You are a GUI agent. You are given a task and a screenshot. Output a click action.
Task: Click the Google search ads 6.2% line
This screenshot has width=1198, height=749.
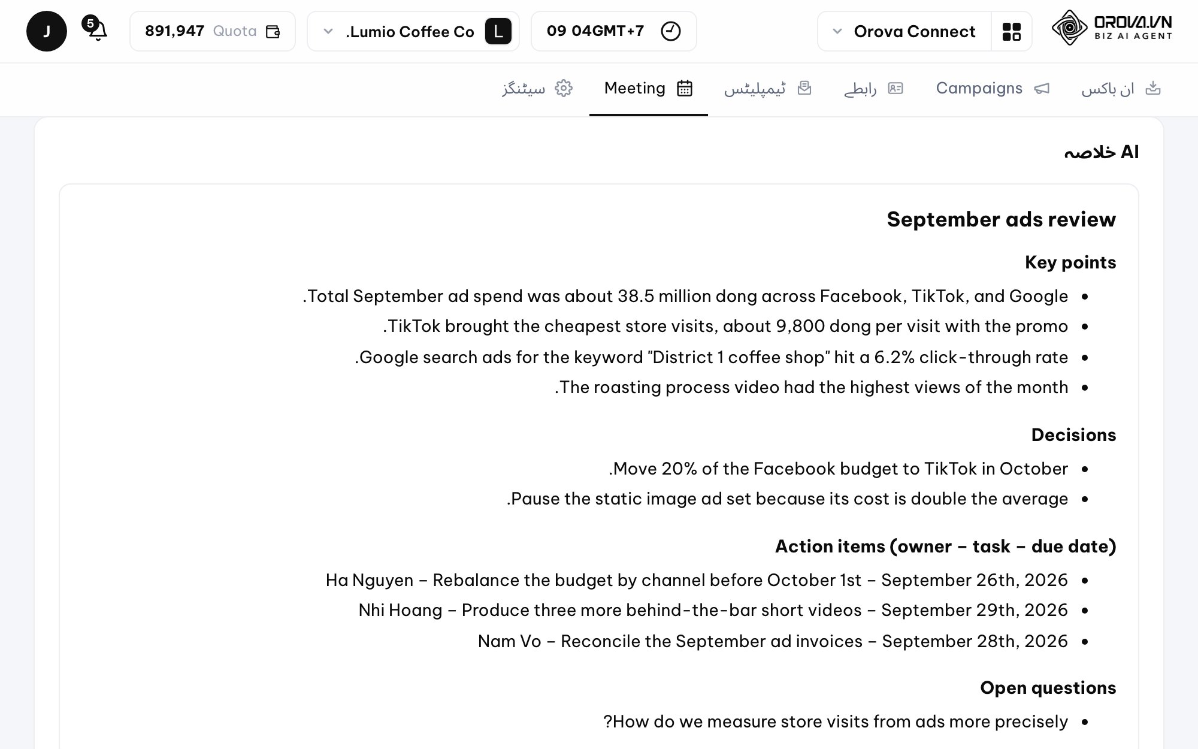pos(711,357)
